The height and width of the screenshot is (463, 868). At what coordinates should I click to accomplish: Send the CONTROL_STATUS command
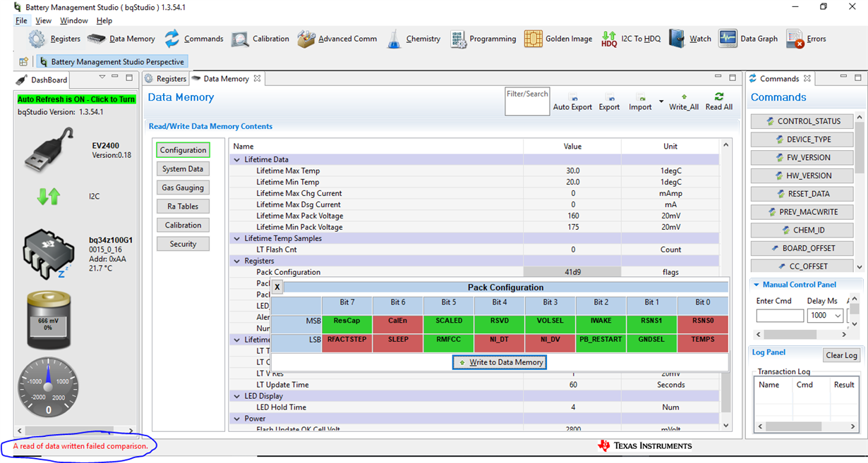(801, 121)
